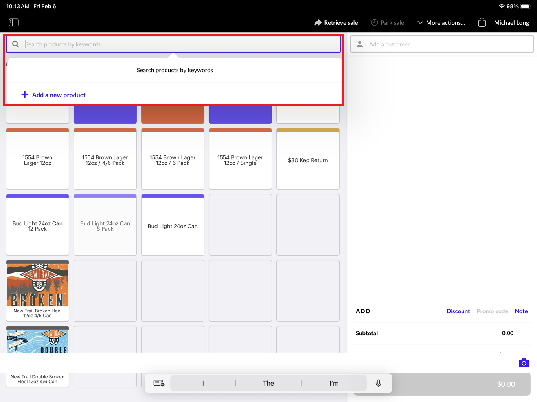537x402 pixels.
Task: Click the Wi-Fi status icon
Action: pos(502,6)
